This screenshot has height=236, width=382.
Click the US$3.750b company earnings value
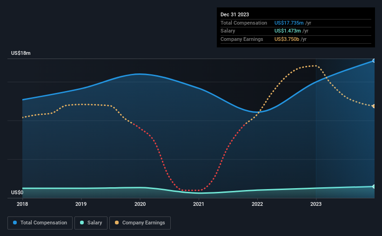point(287,39)
